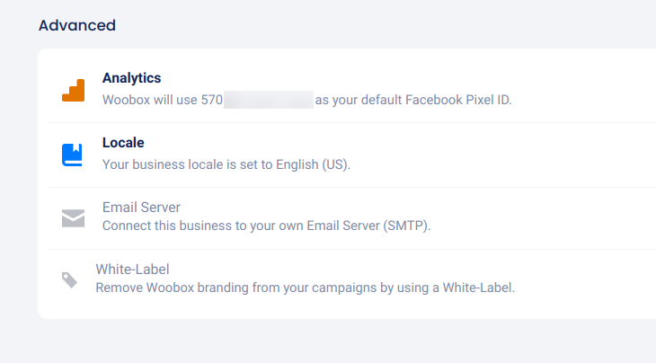Open the Locale settings title
The width and height of the screenshot is (656, 363).
pyautogui.click(x=123, y=143)
